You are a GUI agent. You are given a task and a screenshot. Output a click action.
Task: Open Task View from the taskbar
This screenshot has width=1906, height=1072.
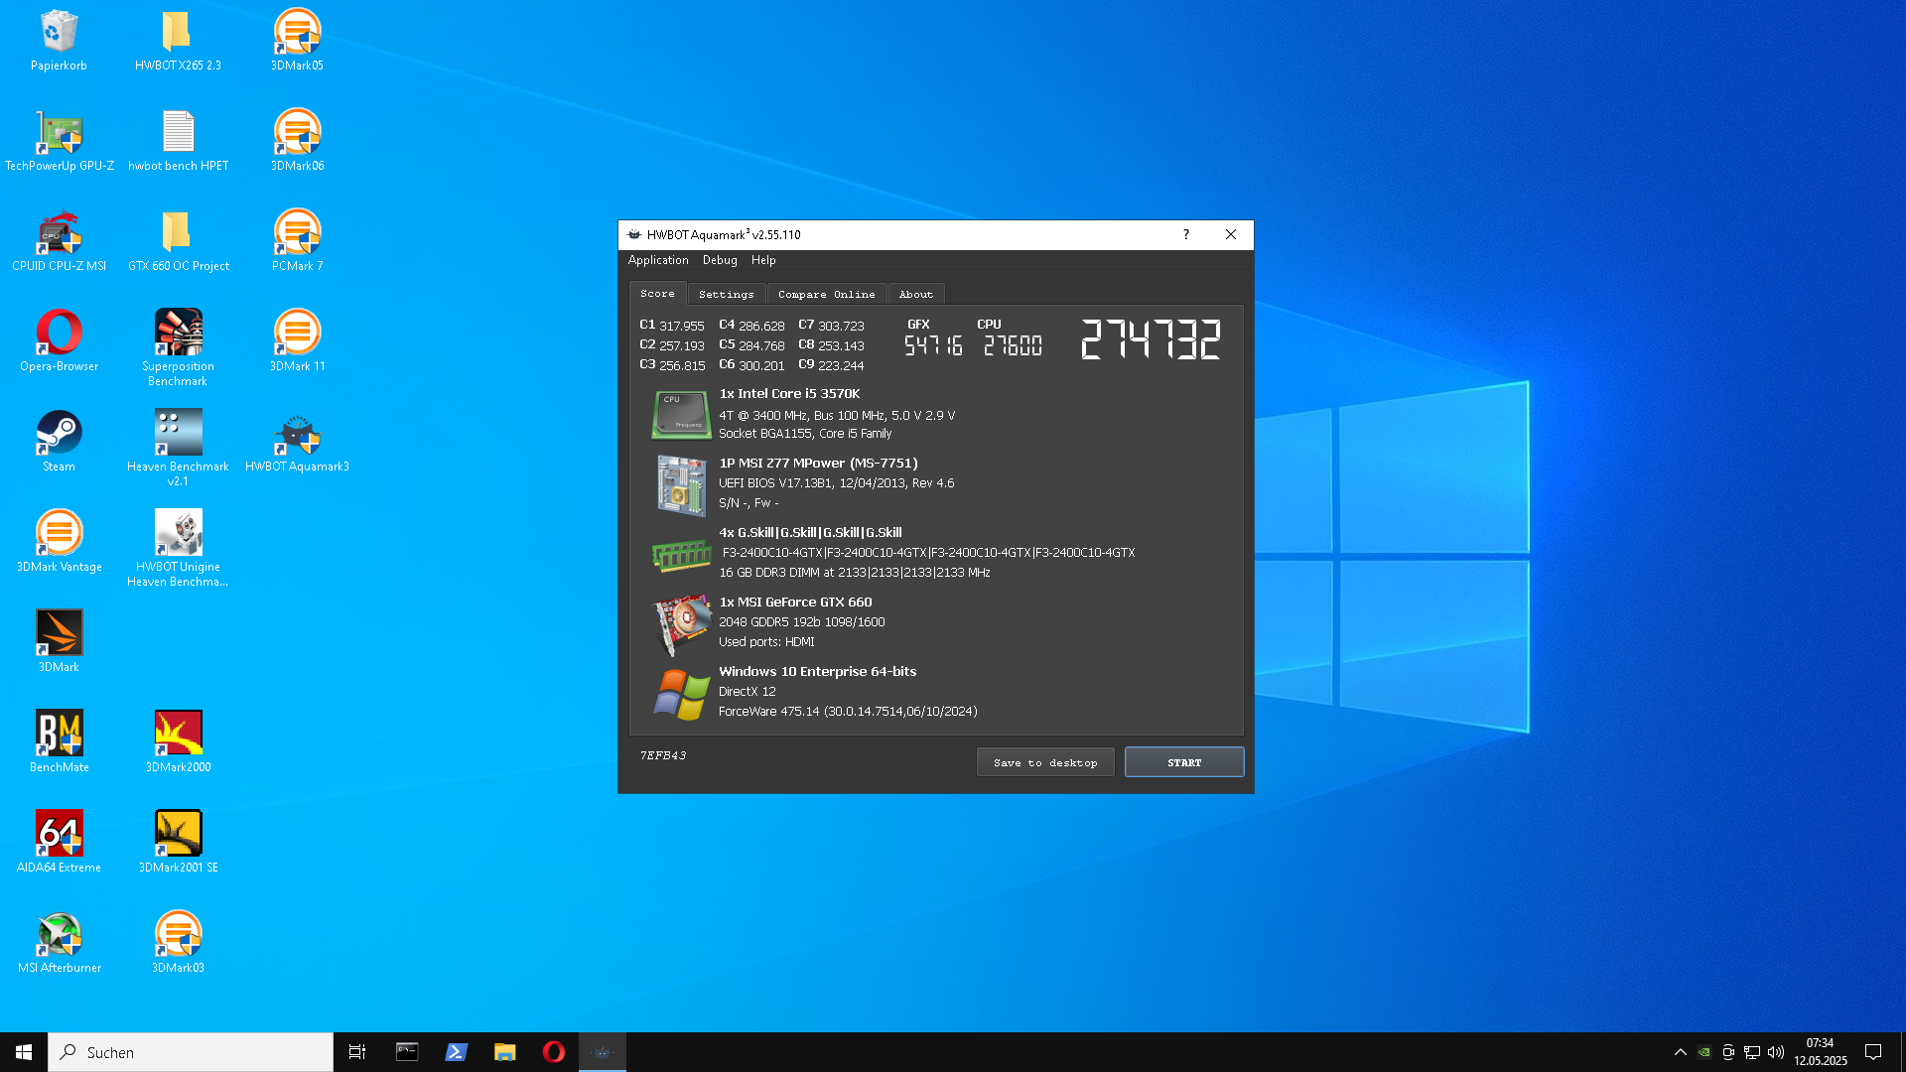point(357,1052)
